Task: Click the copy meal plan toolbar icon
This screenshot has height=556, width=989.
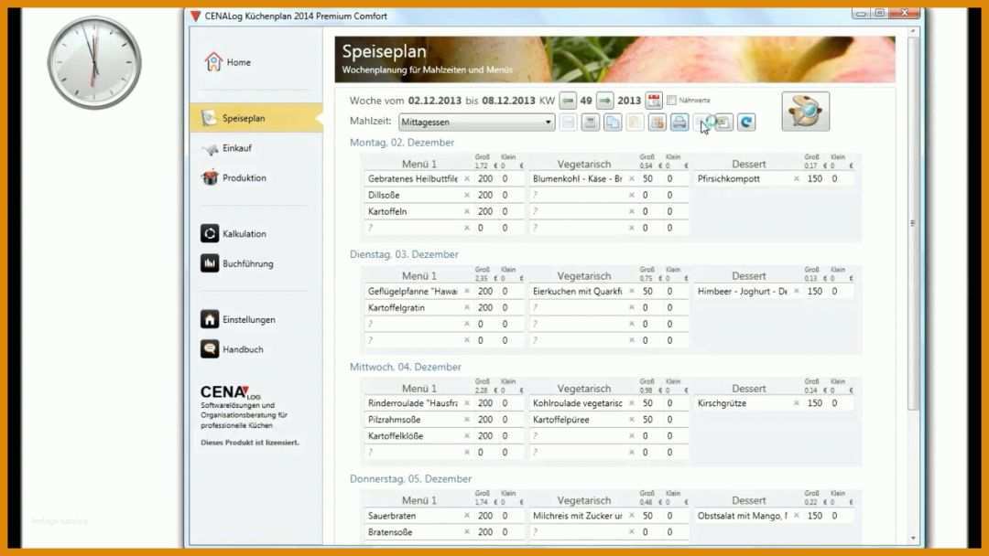Action: tap(613, 123)
